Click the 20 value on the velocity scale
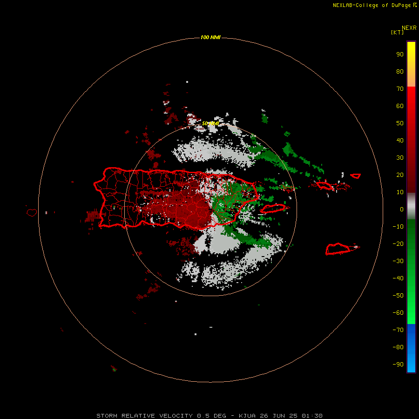The image size is (419, 419). [x=400, y=175]
